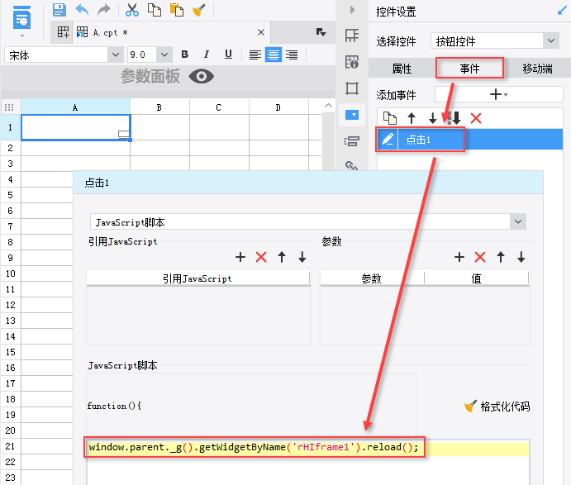Remove referenced JavaScript entry
The height and width of the screenshot is (485, 571).
tap(261, 257)
